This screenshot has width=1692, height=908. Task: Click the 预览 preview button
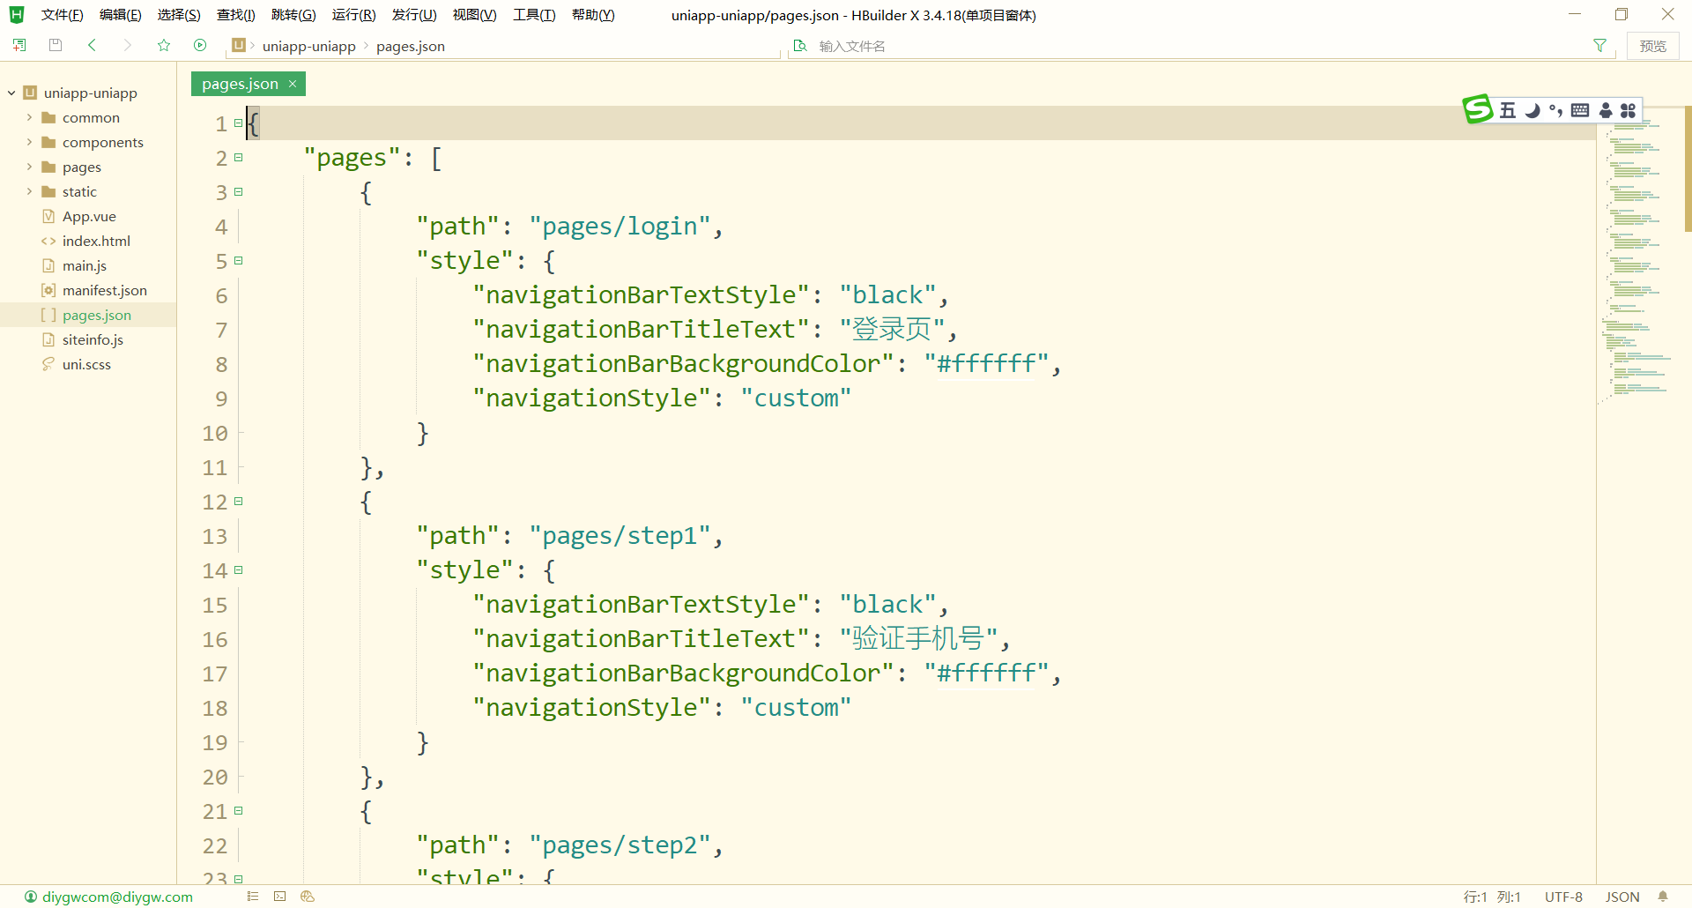click(1652, 46)
